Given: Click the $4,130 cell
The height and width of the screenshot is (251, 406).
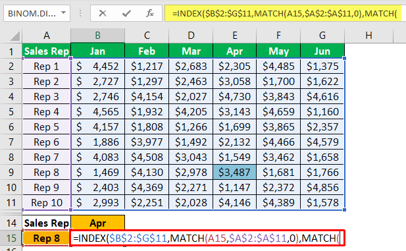Looking at the screenshot, I should (x=147, y=173).
